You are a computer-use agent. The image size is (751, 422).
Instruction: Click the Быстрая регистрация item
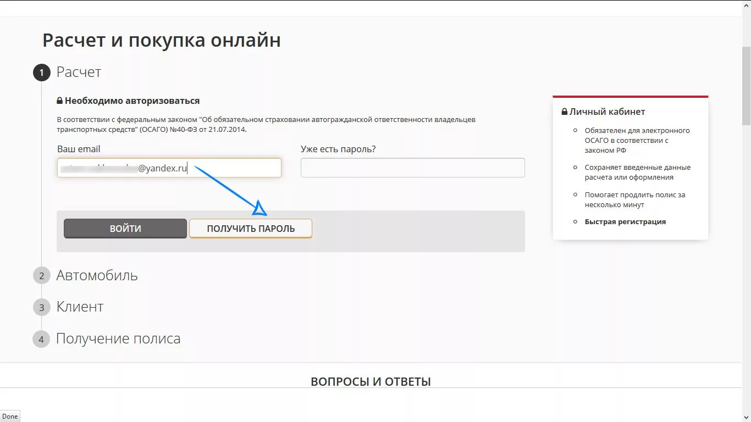coord(625,222)
